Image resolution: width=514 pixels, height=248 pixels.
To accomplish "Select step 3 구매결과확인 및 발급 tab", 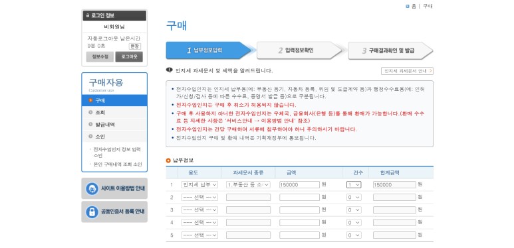I will tap(390, 50).
